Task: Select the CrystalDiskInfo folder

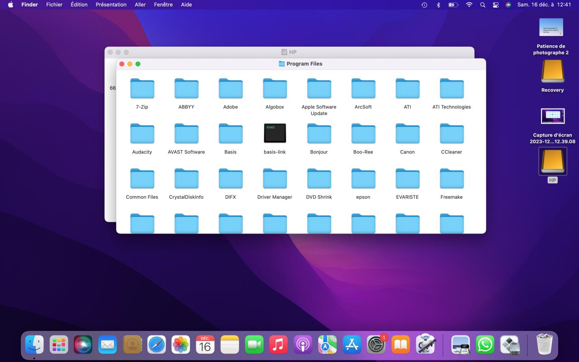Action: pyautogui.click(x=186, y=179)
